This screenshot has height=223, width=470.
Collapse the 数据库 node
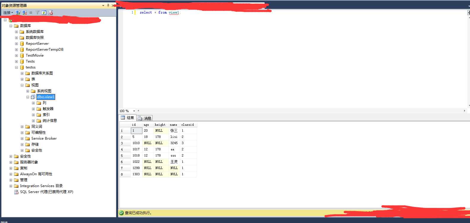[11, 26]
